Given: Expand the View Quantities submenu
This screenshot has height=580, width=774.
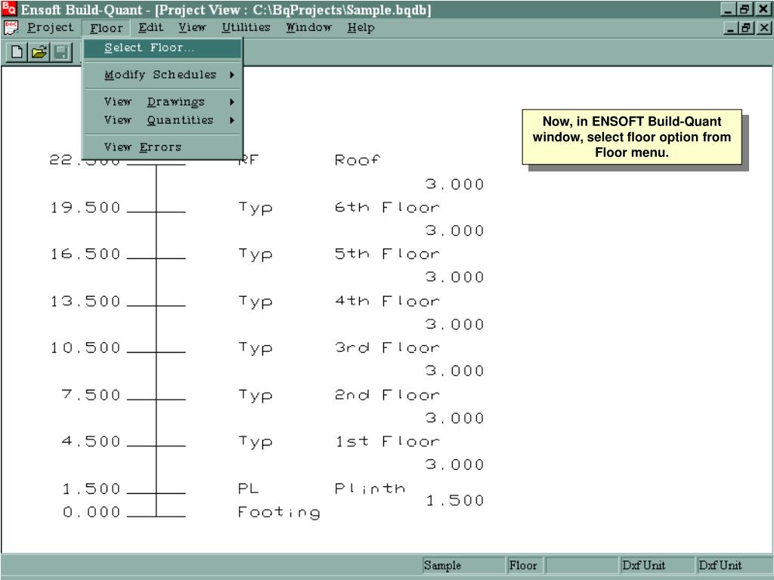Looking at the screenshot, I should 163,120.
